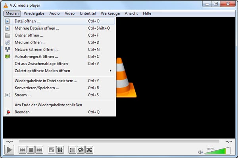This screenshot has width=238, height=158.
Task: Click the Stream broadcast icon
Action: point(8,95)
